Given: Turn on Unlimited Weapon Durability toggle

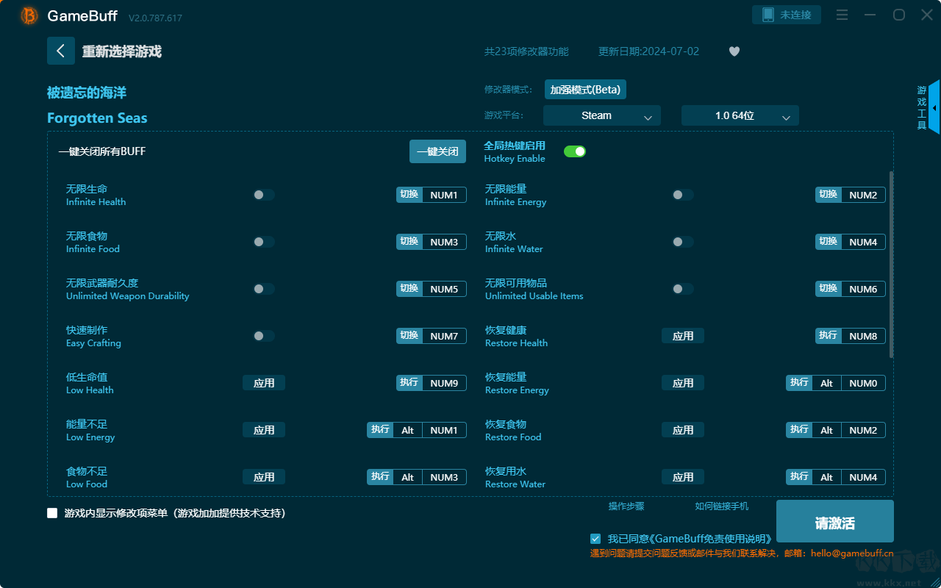Looking at the screenshot, I should (x=264, y=289).
